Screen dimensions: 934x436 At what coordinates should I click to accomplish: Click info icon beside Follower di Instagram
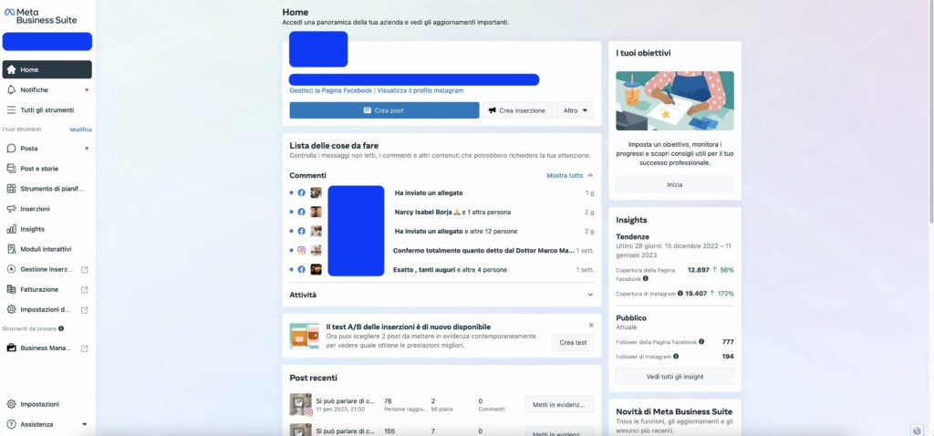[x=676, y=356]
